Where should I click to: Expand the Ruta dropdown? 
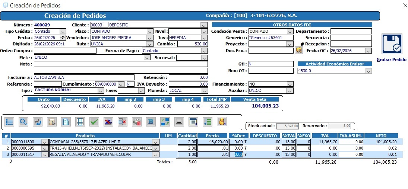tap(150, 44)
